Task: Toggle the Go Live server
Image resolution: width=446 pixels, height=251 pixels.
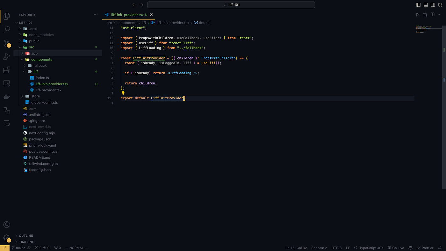Action: [396, 248]
